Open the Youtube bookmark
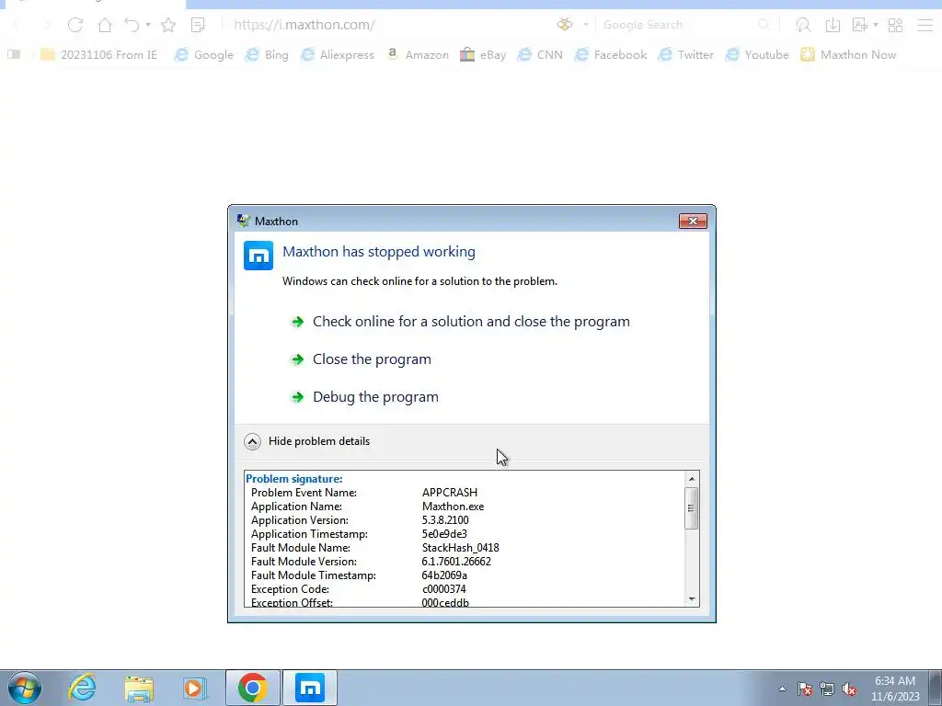The height and width of the screenshot is (706, 942). pyautogui.click(x=757, y=54)
